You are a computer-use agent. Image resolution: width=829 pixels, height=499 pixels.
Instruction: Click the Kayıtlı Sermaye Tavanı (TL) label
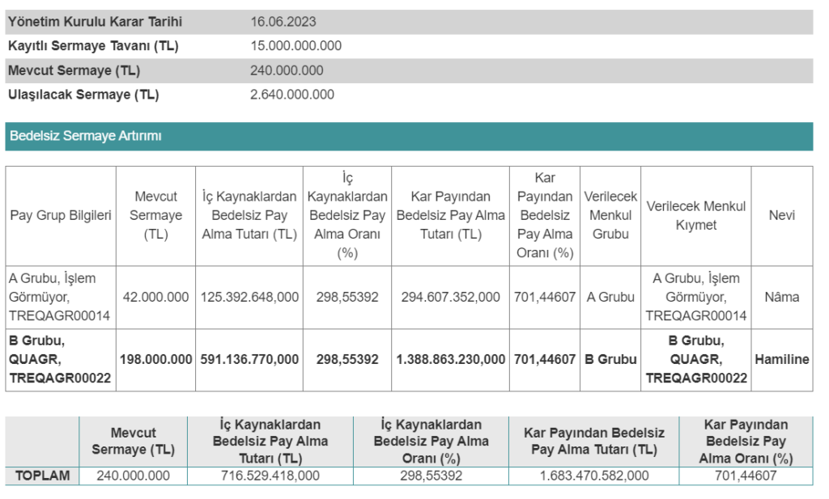click(93, 46)
